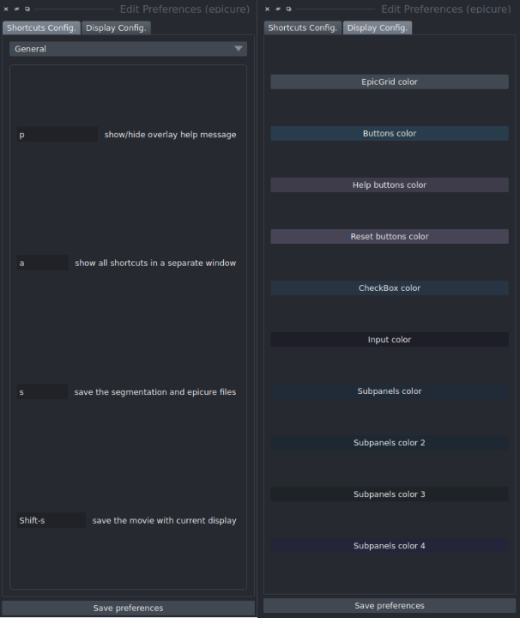Open the Subpanels color 2 picker
This screenshot has height=618, width=520.
(x=390, y=443)
